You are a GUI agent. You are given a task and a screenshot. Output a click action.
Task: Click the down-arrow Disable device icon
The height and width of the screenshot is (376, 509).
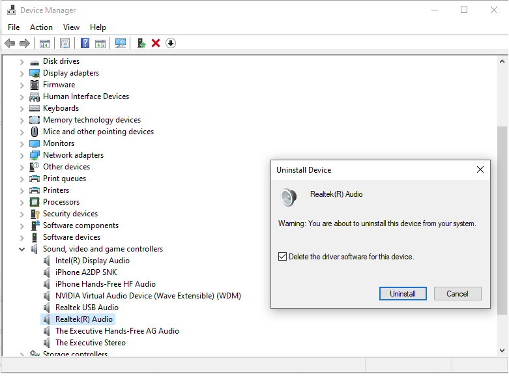171,43
